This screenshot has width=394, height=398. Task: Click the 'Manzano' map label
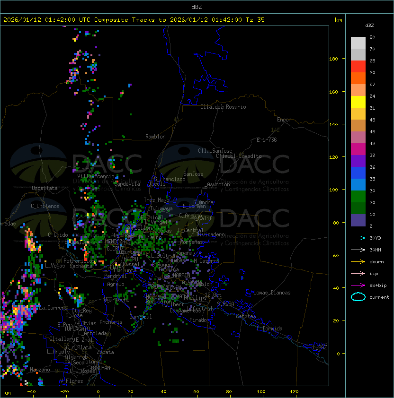tap(40, 370)
